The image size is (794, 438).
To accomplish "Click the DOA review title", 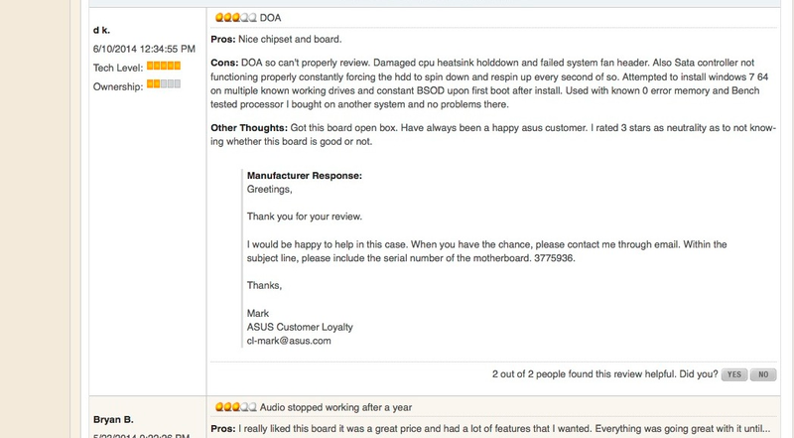I will tap(270, 18).
